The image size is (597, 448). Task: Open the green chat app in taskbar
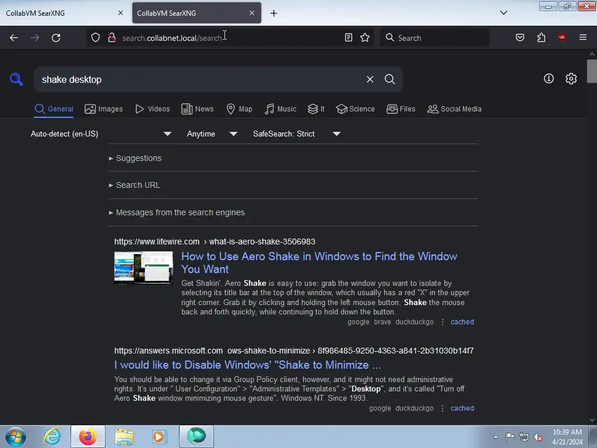[x=196, y=436]
